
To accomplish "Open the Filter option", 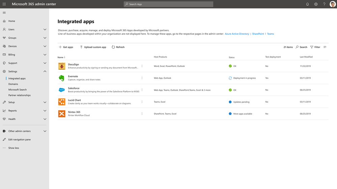I will coord(315,47).
